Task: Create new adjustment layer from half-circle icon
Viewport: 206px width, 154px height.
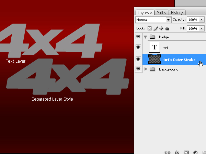Action: pyautogui.click(x=195, y=152)
